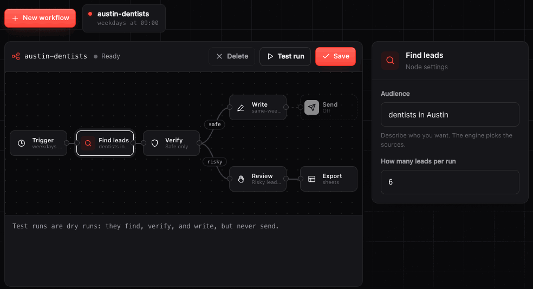The height and width of the screenshot is (289, 533).
Task: Click the weekdays at 09:00 schedule text
Action: 128,23
